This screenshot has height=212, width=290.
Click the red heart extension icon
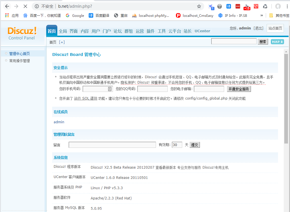256,7
